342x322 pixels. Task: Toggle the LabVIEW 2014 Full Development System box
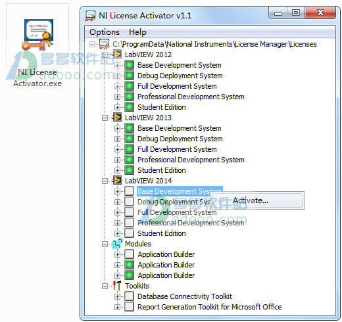tap(130, 212)
